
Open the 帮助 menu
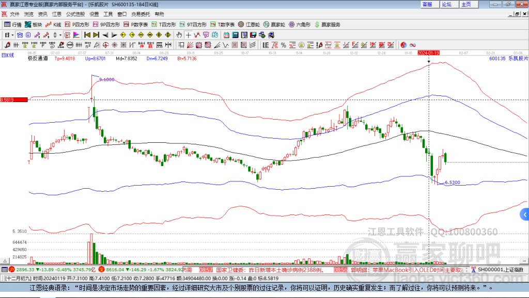pos(159,14)
